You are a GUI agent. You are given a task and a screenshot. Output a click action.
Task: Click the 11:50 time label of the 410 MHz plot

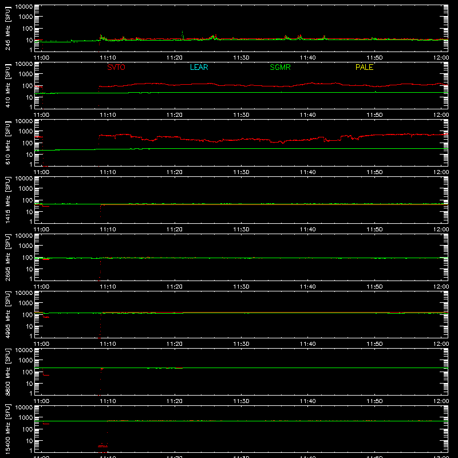coord(374,115)
